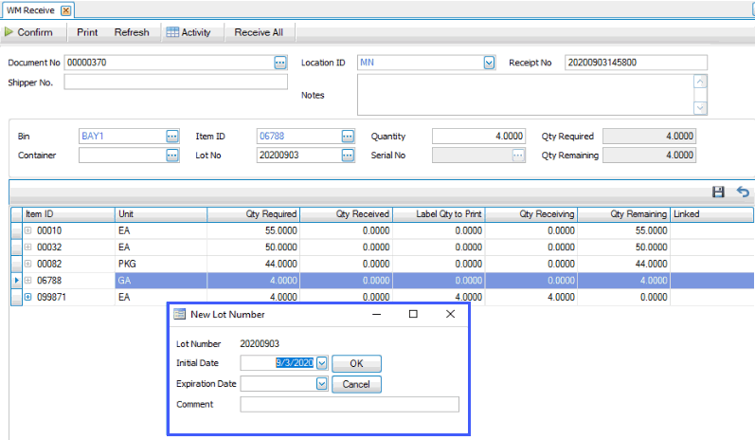Open the Container lookup ellipsis button

[x=171, y=156]
